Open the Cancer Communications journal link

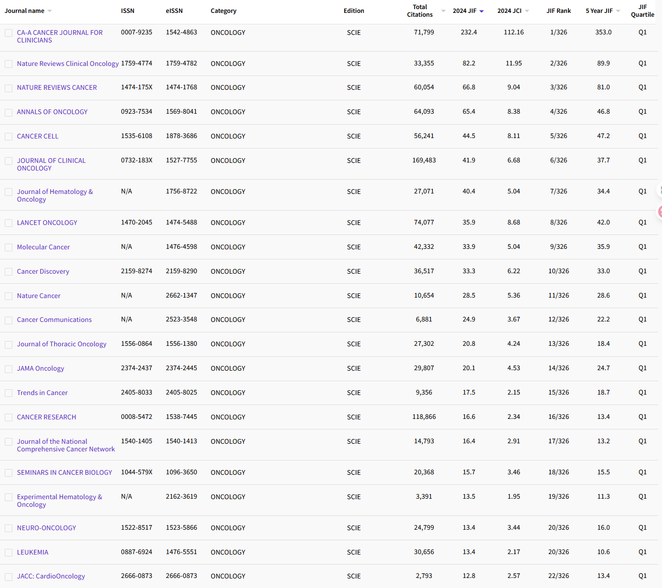pyautogui.click(x=54, y=320)
